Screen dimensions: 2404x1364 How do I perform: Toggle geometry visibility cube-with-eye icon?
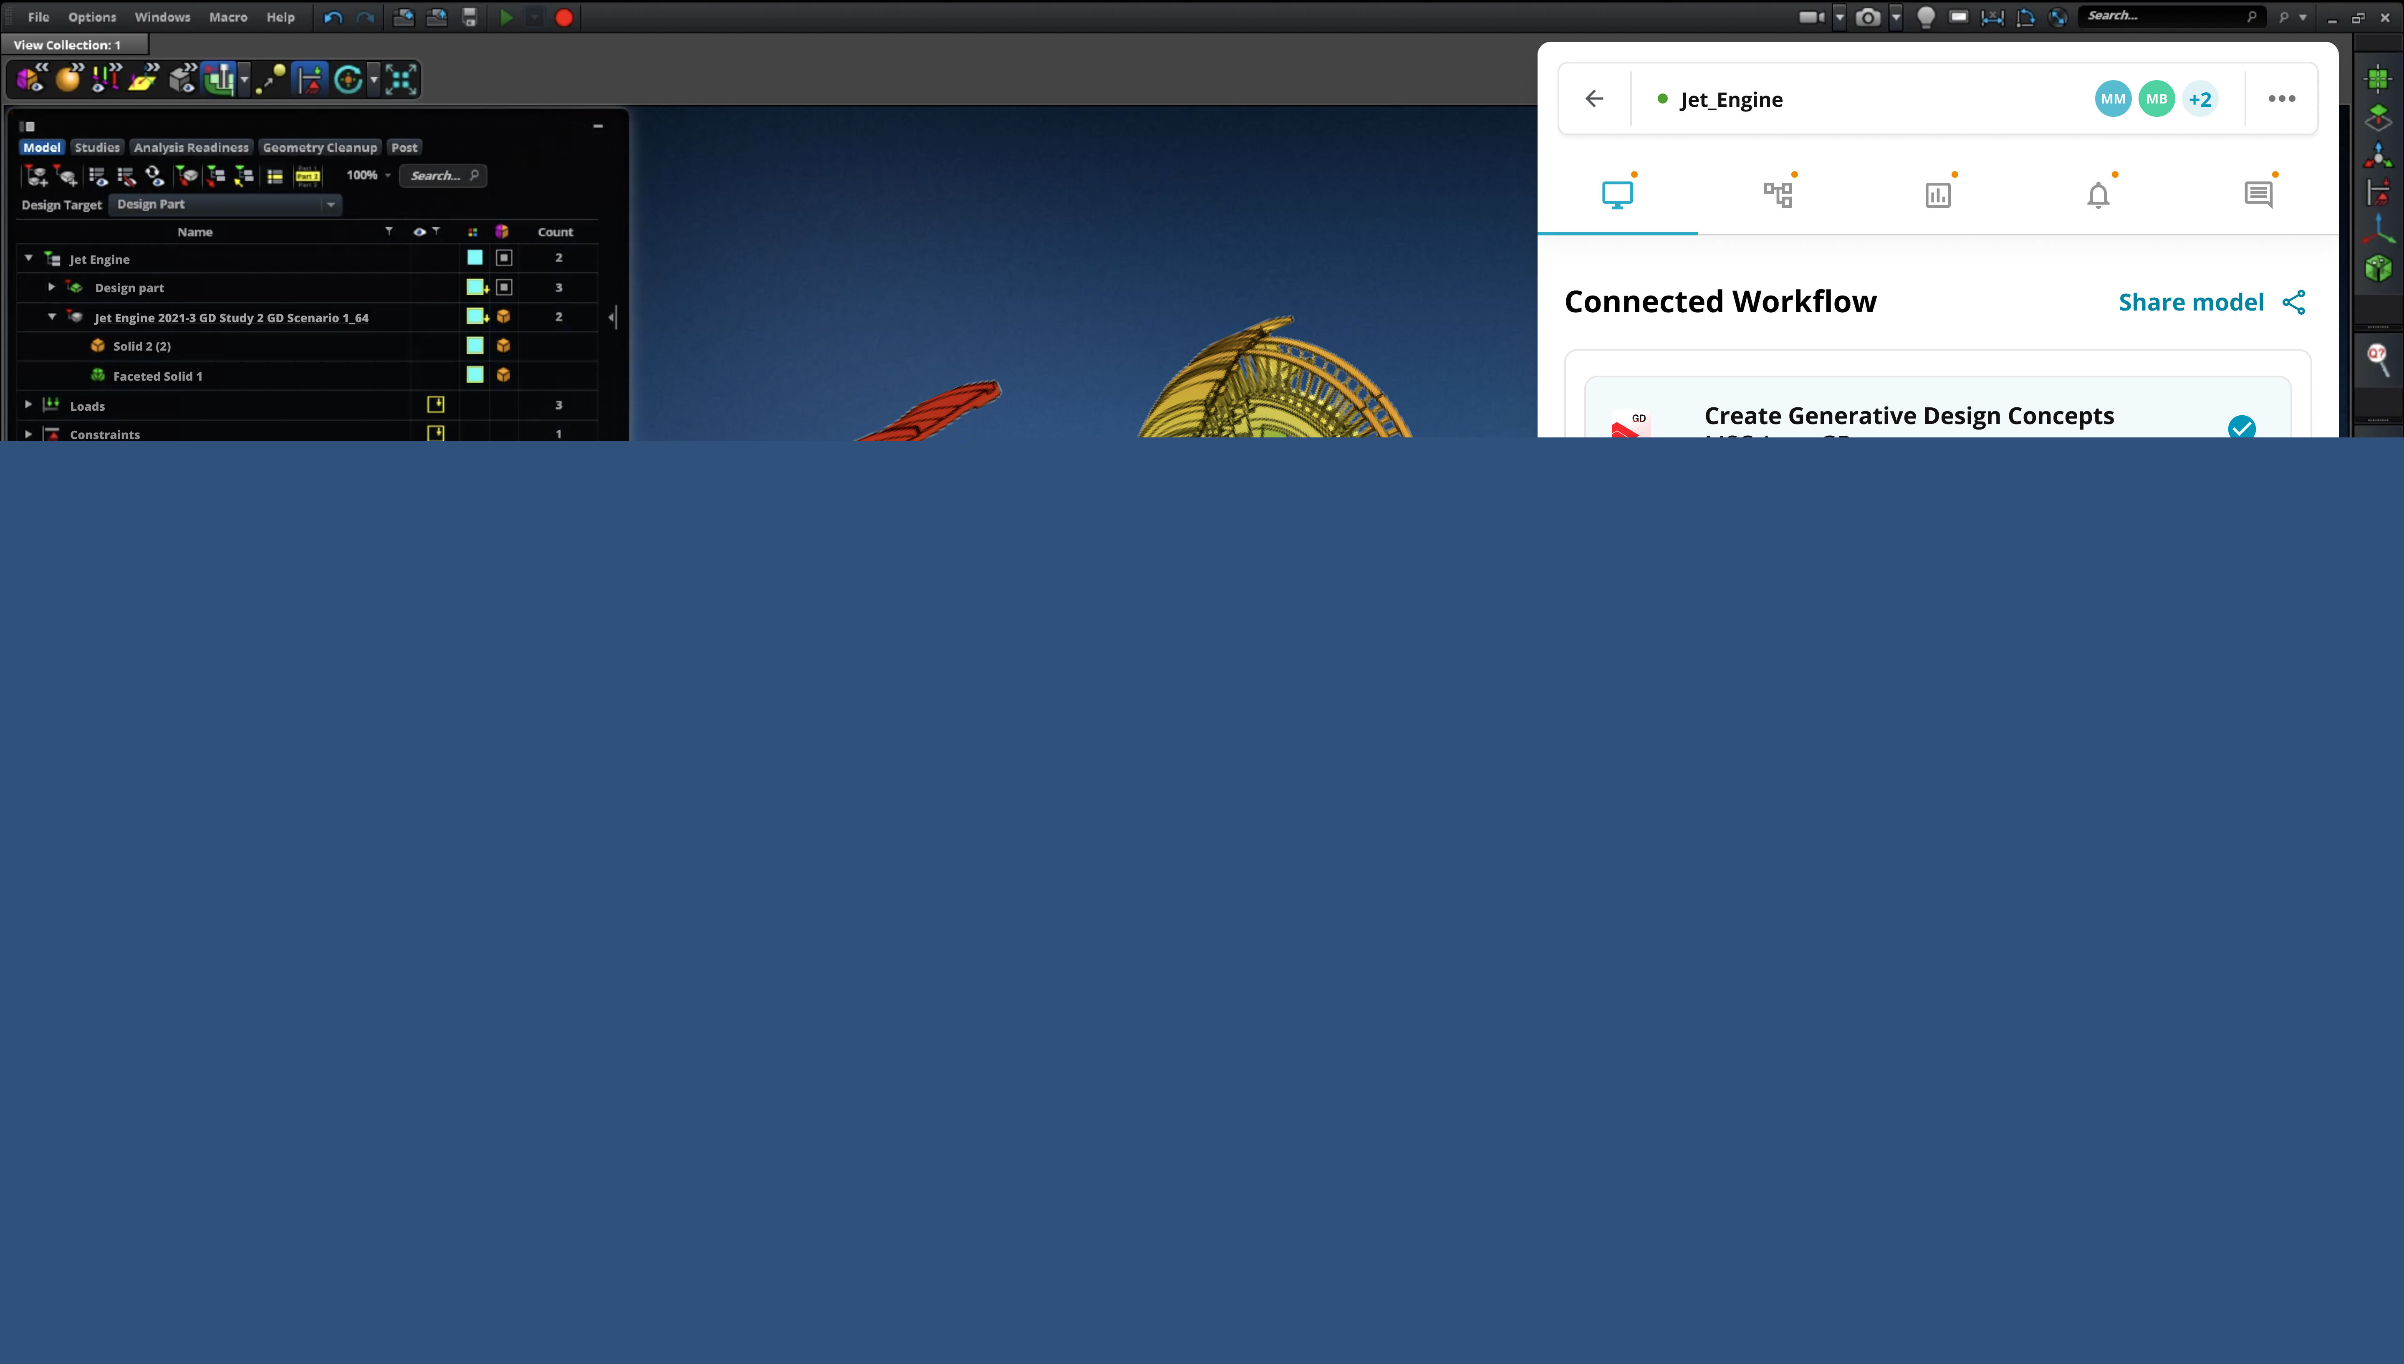(x=31, y=79)
